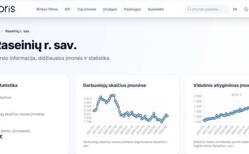Open the Rinkos filtras menu item
Image resolution: width=249 pixels, height=154 pixels.
[x=47, y=9]
